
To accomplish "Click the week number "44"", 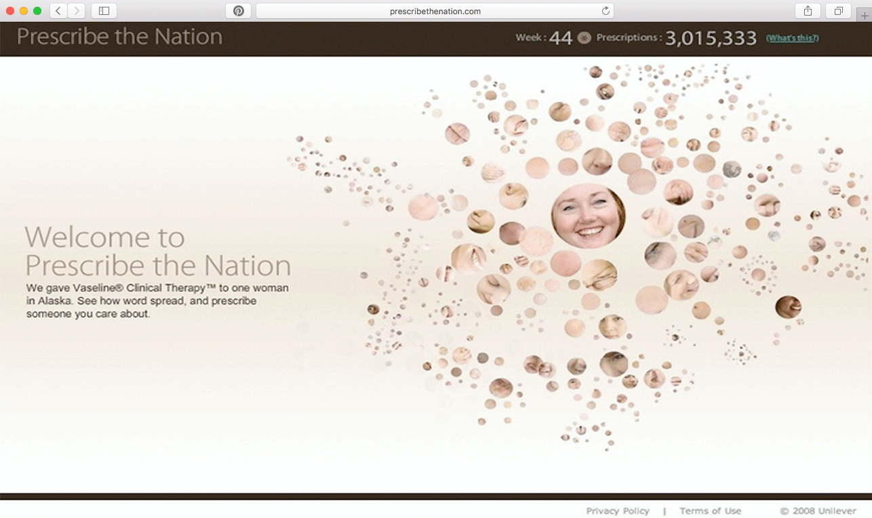I will [x=561, y=38].
